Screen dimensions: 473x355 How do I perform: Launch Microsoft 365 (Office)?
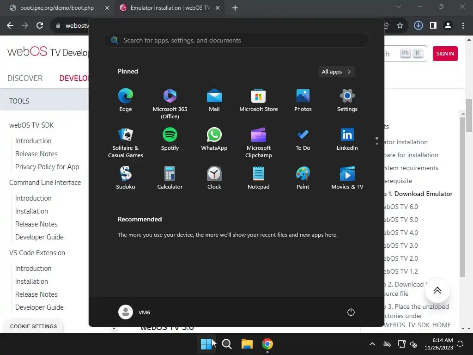[170, 104]
